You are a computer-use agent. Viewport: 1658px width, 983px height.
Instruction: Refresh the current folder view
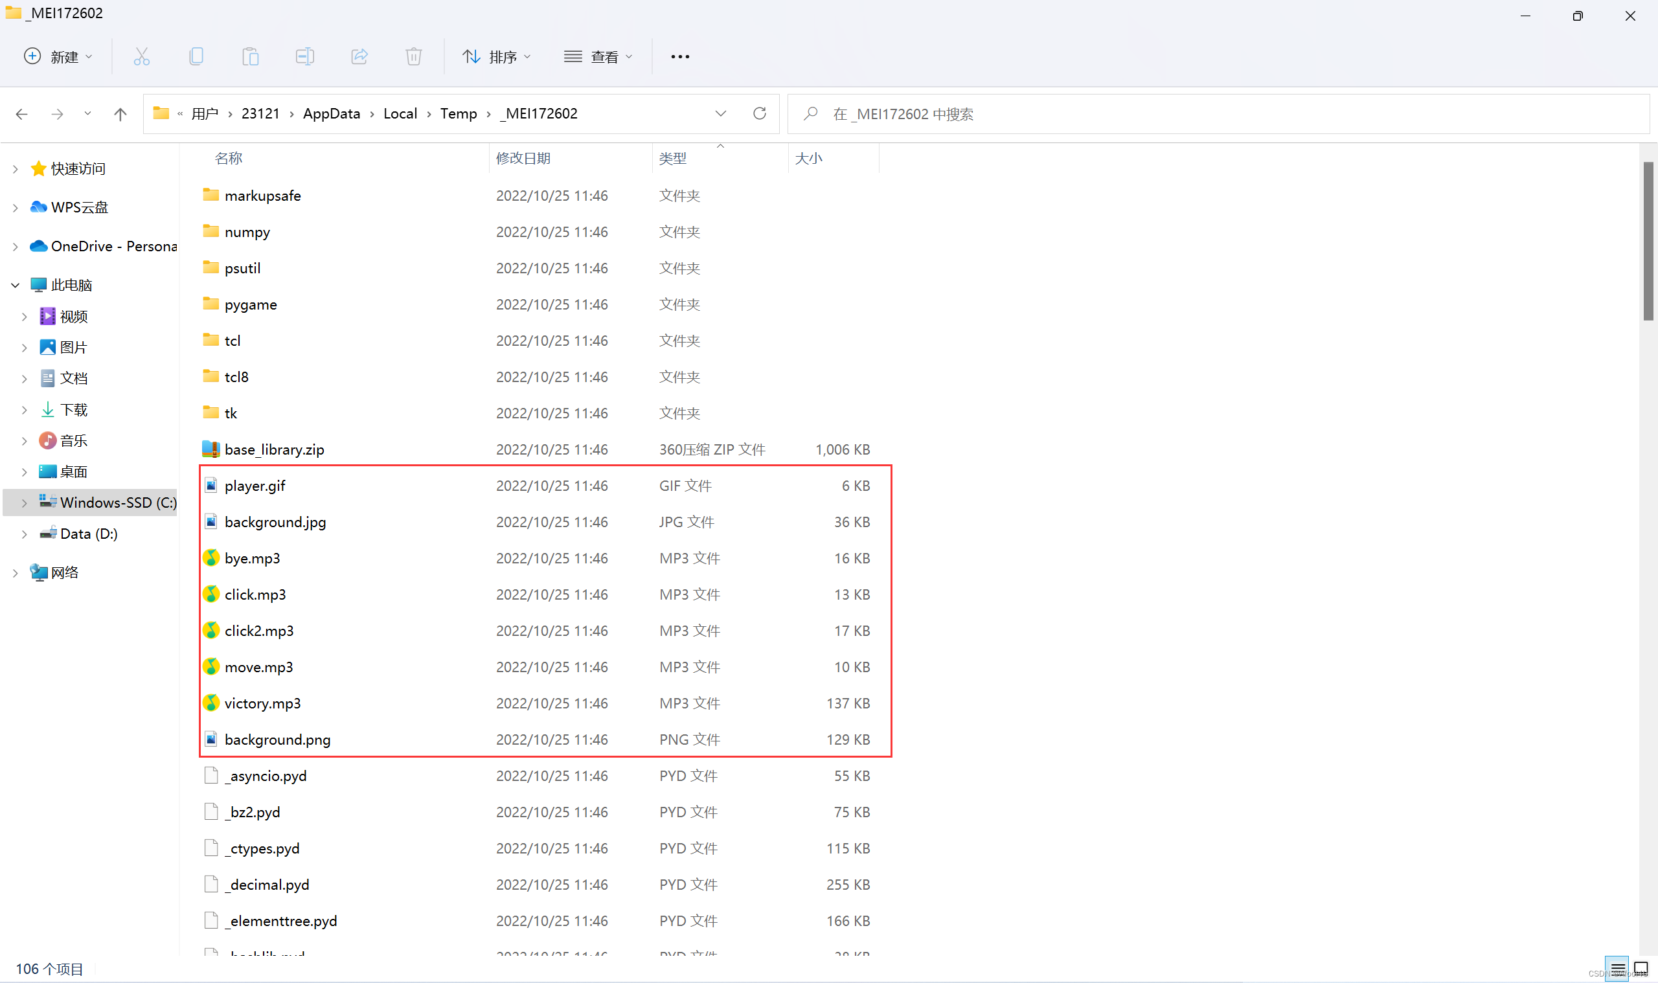pos(759,114)
